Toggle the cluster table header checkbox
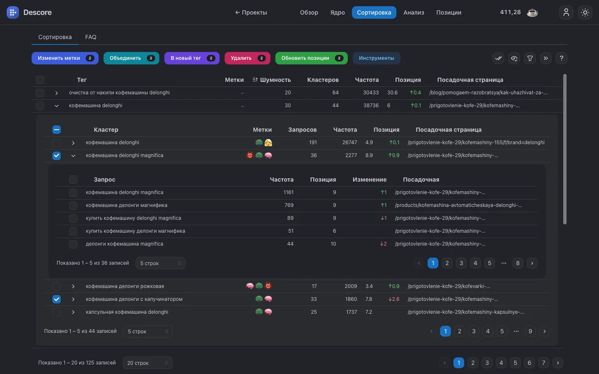Screen dimensions: 599x374 (57, 130)
